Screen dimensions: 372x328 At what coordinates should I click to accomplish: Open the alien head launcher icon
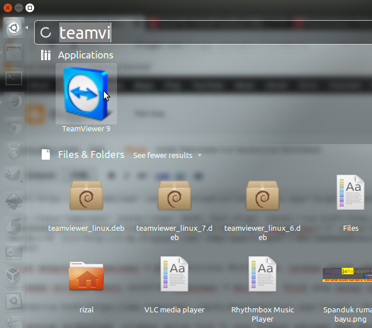coord(14,152)
